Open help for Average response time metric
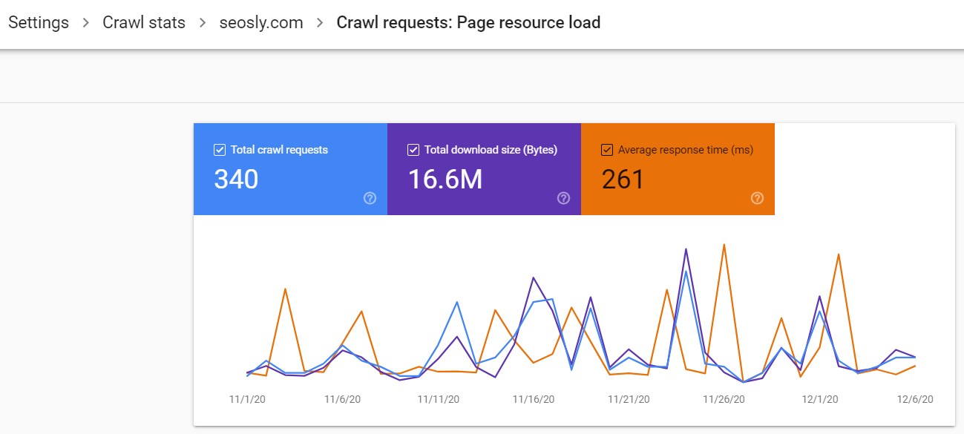 click(x=756, y=198)
